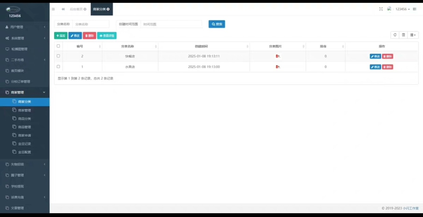The width and height of the screenshot is (423, 217).
Task: Refresh the table with the reload icon
Action: (x=395, y=35)
